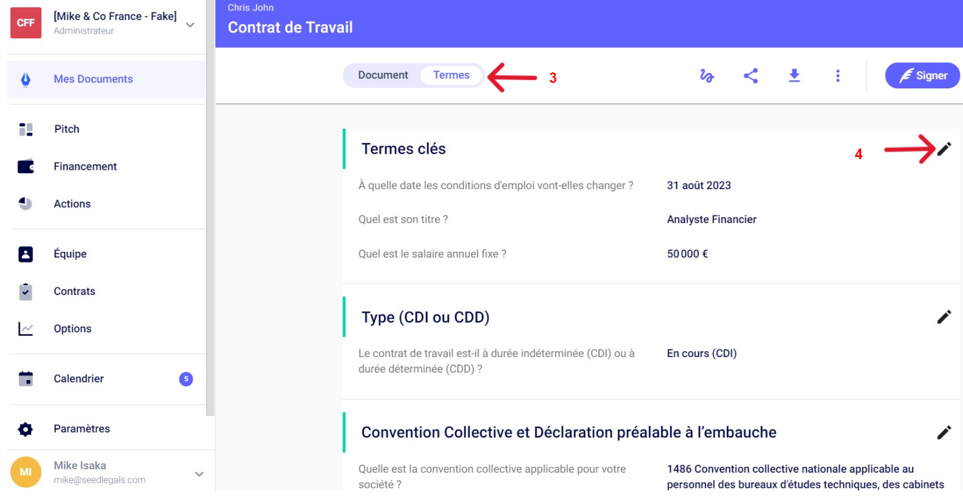The height and width of the screenshot is (496, 963).
Task: Download the contract document
Action: click(794, 76)
